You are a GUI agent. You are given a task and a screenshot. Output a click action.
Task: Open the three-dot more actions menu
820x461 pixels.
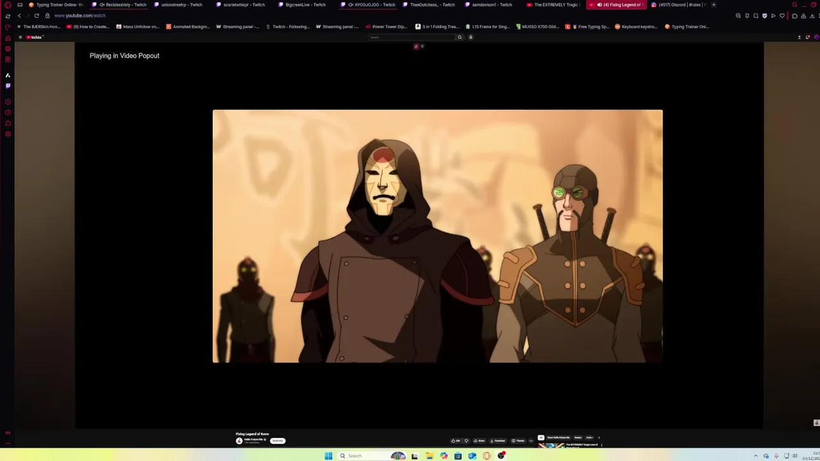[x=531, y=441]
